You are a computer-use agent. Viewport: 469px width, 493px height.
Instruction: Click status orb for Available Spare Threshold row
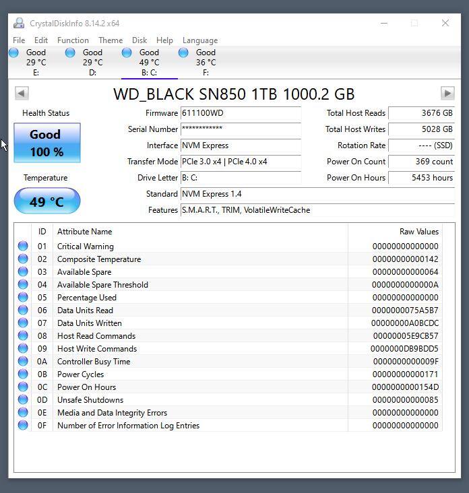(x=23, y=284)
